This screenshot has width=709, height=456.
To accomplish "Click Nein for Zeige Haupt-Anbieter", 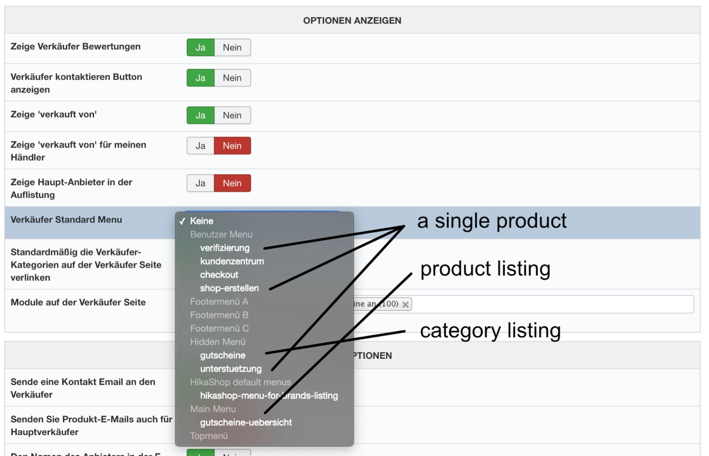I will tap(232, 183).
